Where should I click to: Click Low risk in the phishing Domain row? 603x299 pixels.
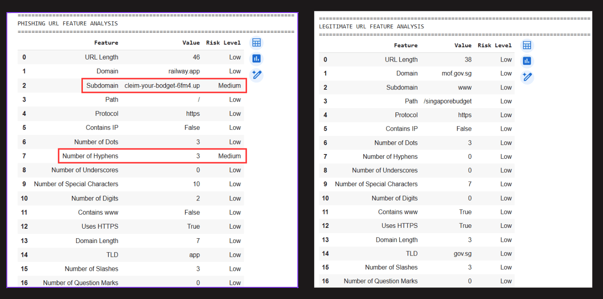(x=235, y=71)
